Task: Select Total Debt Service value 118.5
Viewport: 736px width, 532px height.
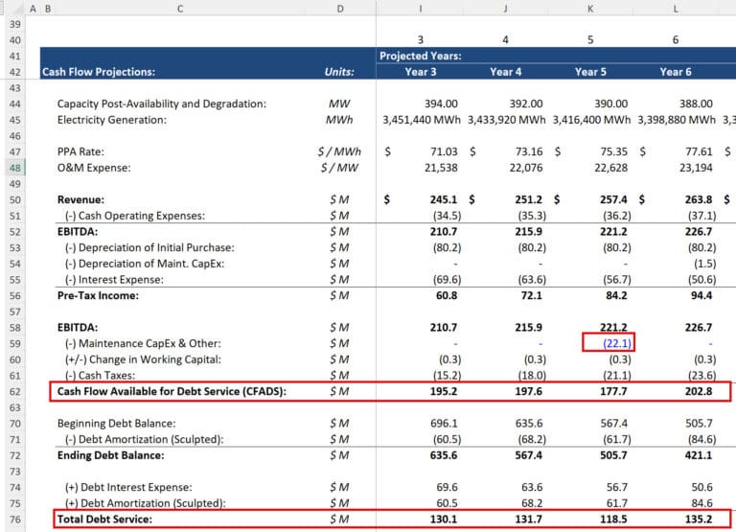Action: point(613,519)
